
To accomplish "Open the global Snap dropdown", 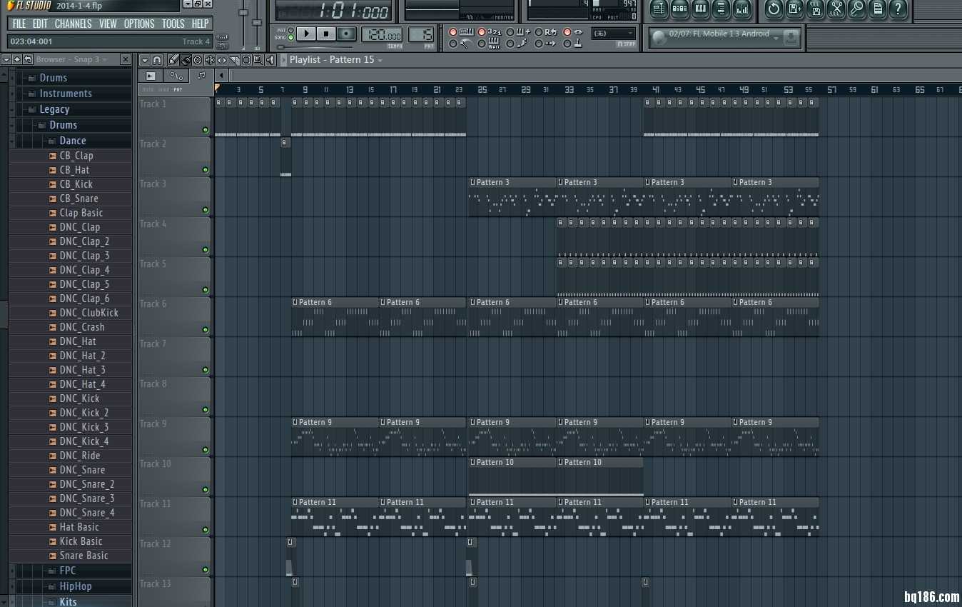I will 614,34.
